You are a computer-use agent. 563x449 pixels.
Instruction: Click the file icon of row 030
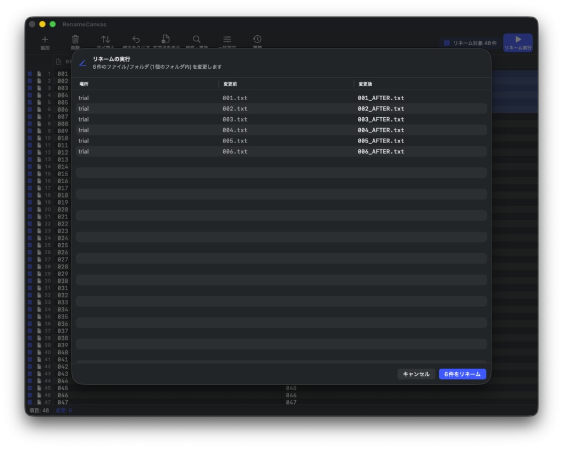tap(39, 281)
